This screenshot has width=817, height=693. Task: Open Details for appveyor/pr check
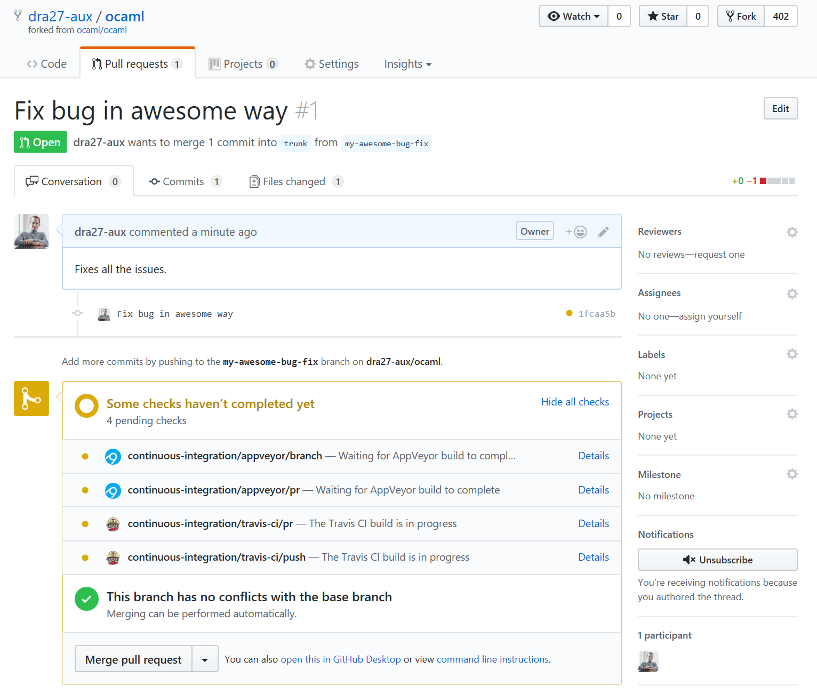tap(594, 490)
